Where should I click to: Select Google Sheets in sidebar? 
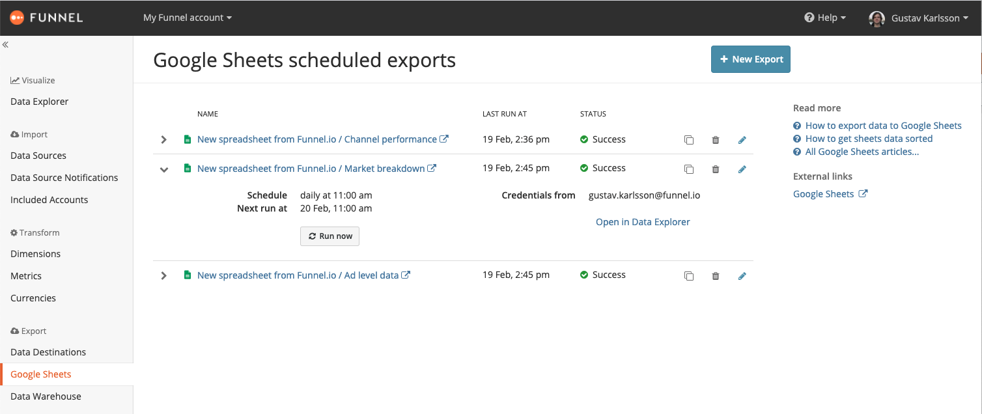41,374
